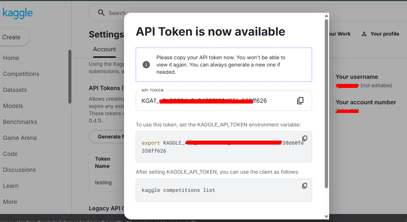This screenshot has width=407, height=222.
Task: Click the dialog scrollbar's down arrow
Action: [326, 217]
